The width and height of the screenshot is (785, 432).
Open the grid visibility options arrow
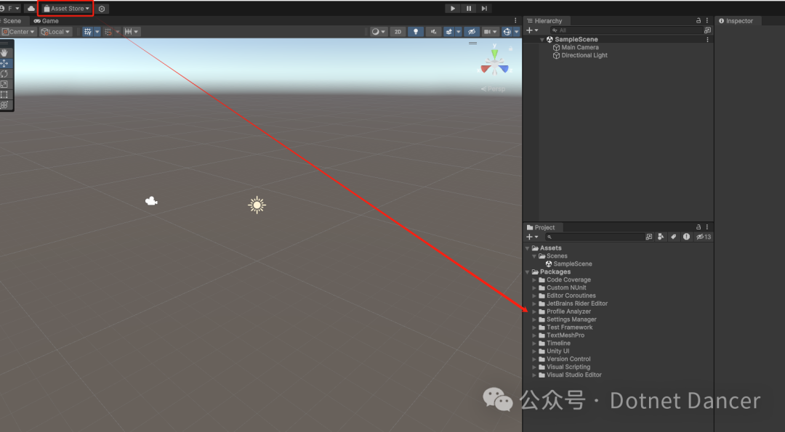coord(97,31)
